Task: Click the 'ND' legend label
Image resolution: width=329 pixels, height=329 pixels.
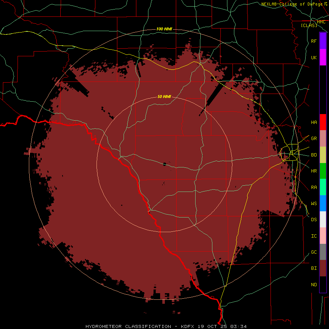Action: tap(314, 285)
